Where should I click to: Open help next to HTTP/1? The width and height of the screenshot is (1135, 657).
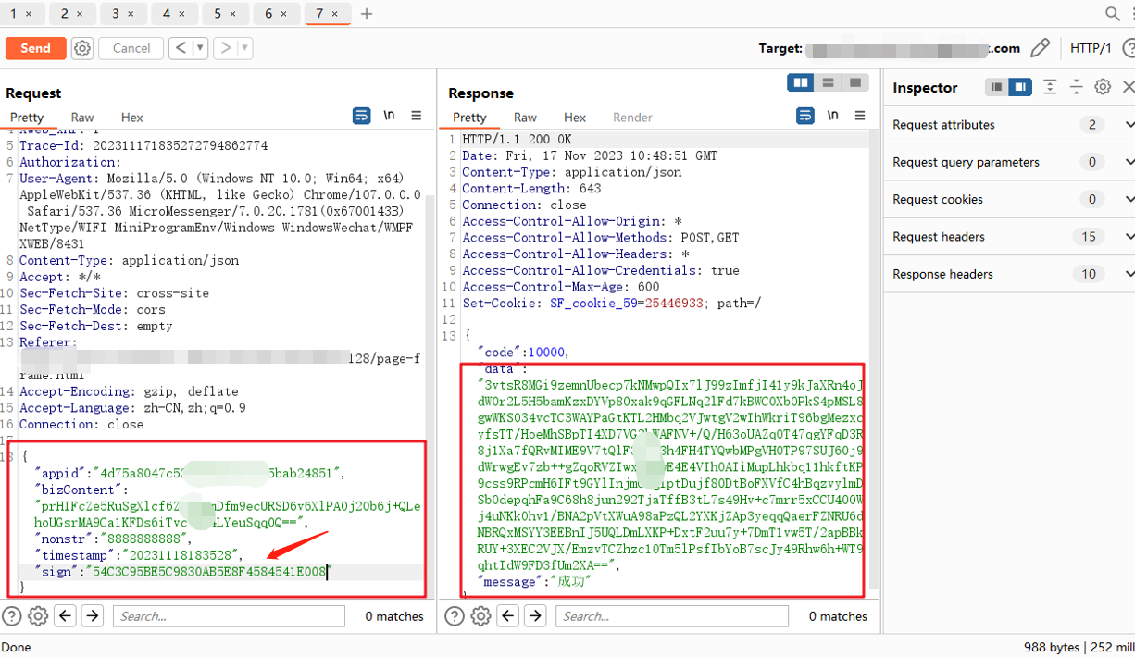point(1127,48)
